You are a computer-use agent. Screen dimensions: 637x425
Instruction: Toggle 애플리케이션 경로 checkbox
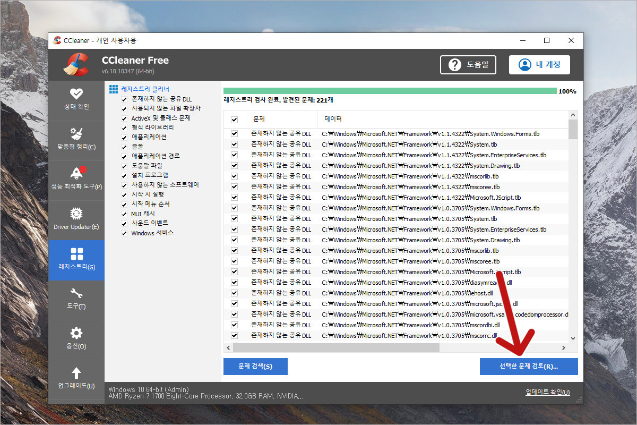pos(124,157)
